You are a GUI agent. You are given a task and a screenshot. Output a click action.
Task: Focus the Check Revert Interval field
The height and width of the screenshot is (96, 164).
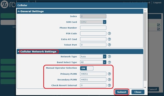[x=93, y=85]
